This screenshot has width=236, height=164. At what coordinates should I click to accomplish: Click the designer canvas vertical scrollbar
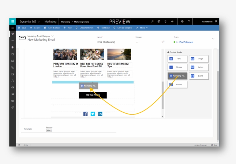pyautogui.click(x=163, y=95)
